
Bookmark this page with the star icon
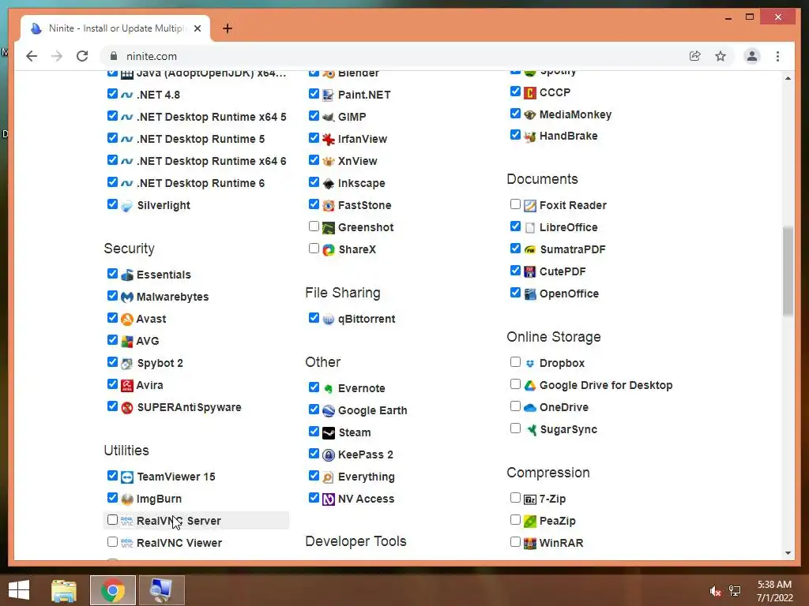coord(721,56)
